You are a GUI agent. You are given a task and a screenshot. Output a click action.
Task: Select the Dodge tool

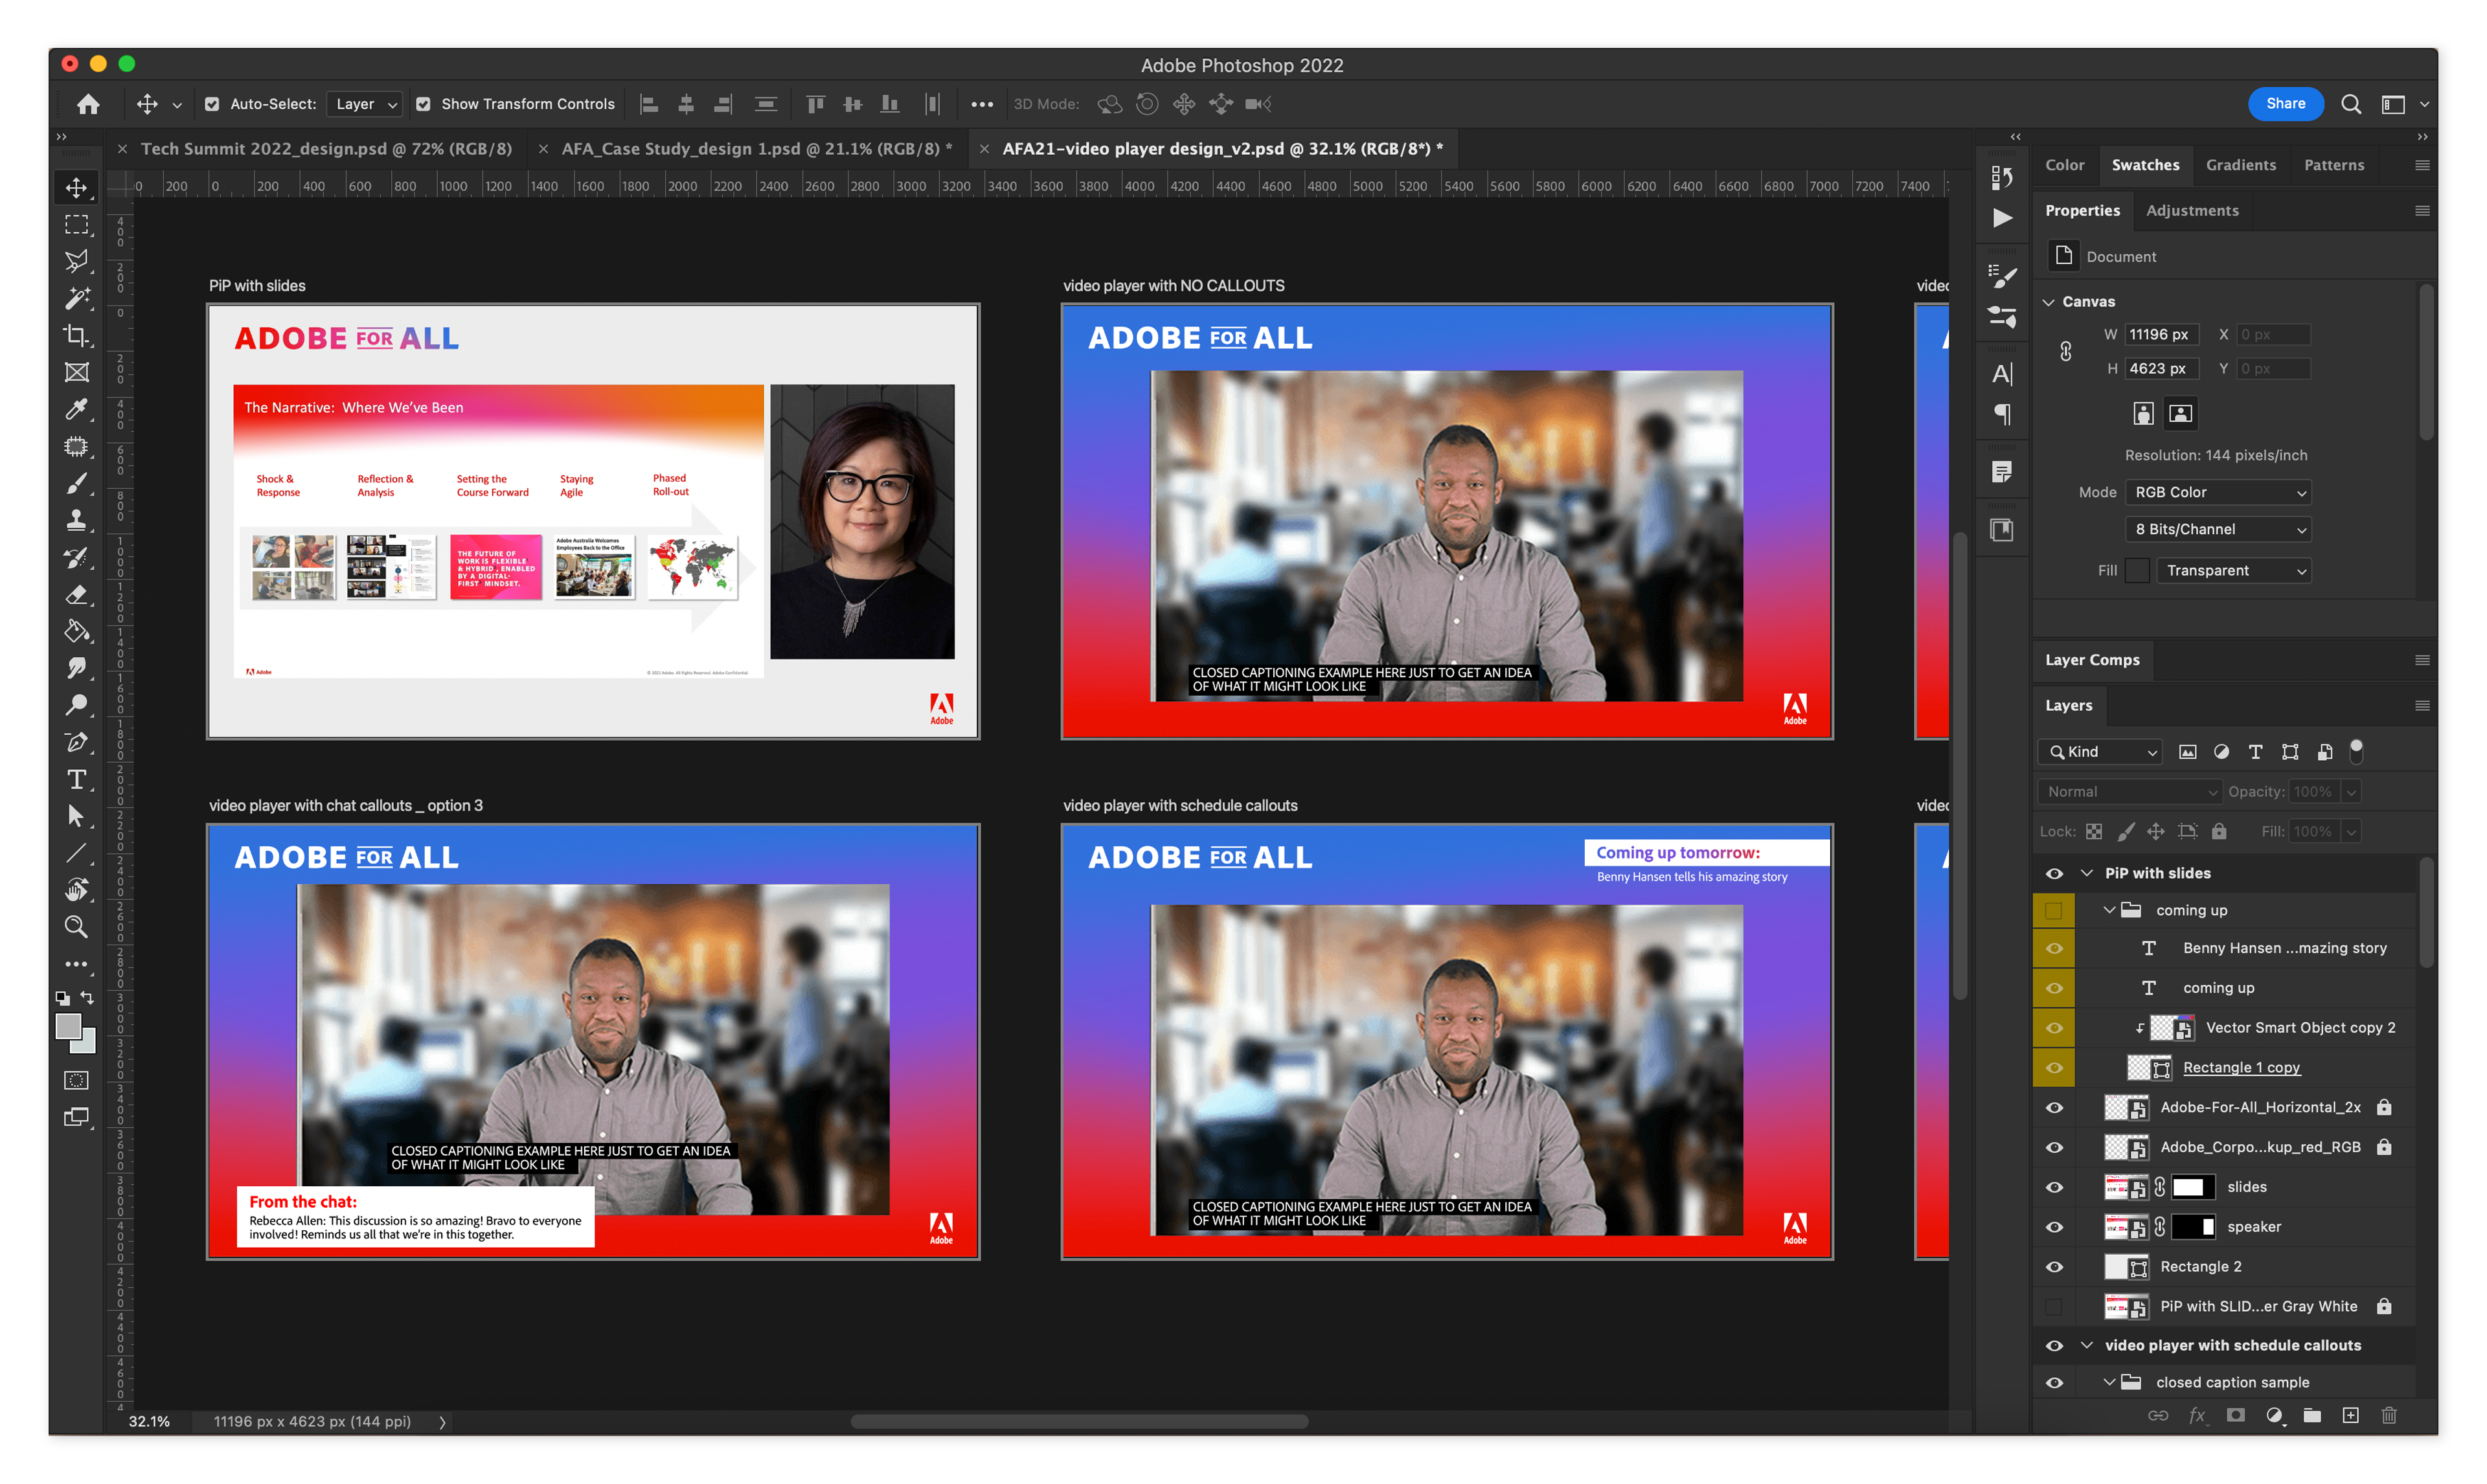pos(76,705)
